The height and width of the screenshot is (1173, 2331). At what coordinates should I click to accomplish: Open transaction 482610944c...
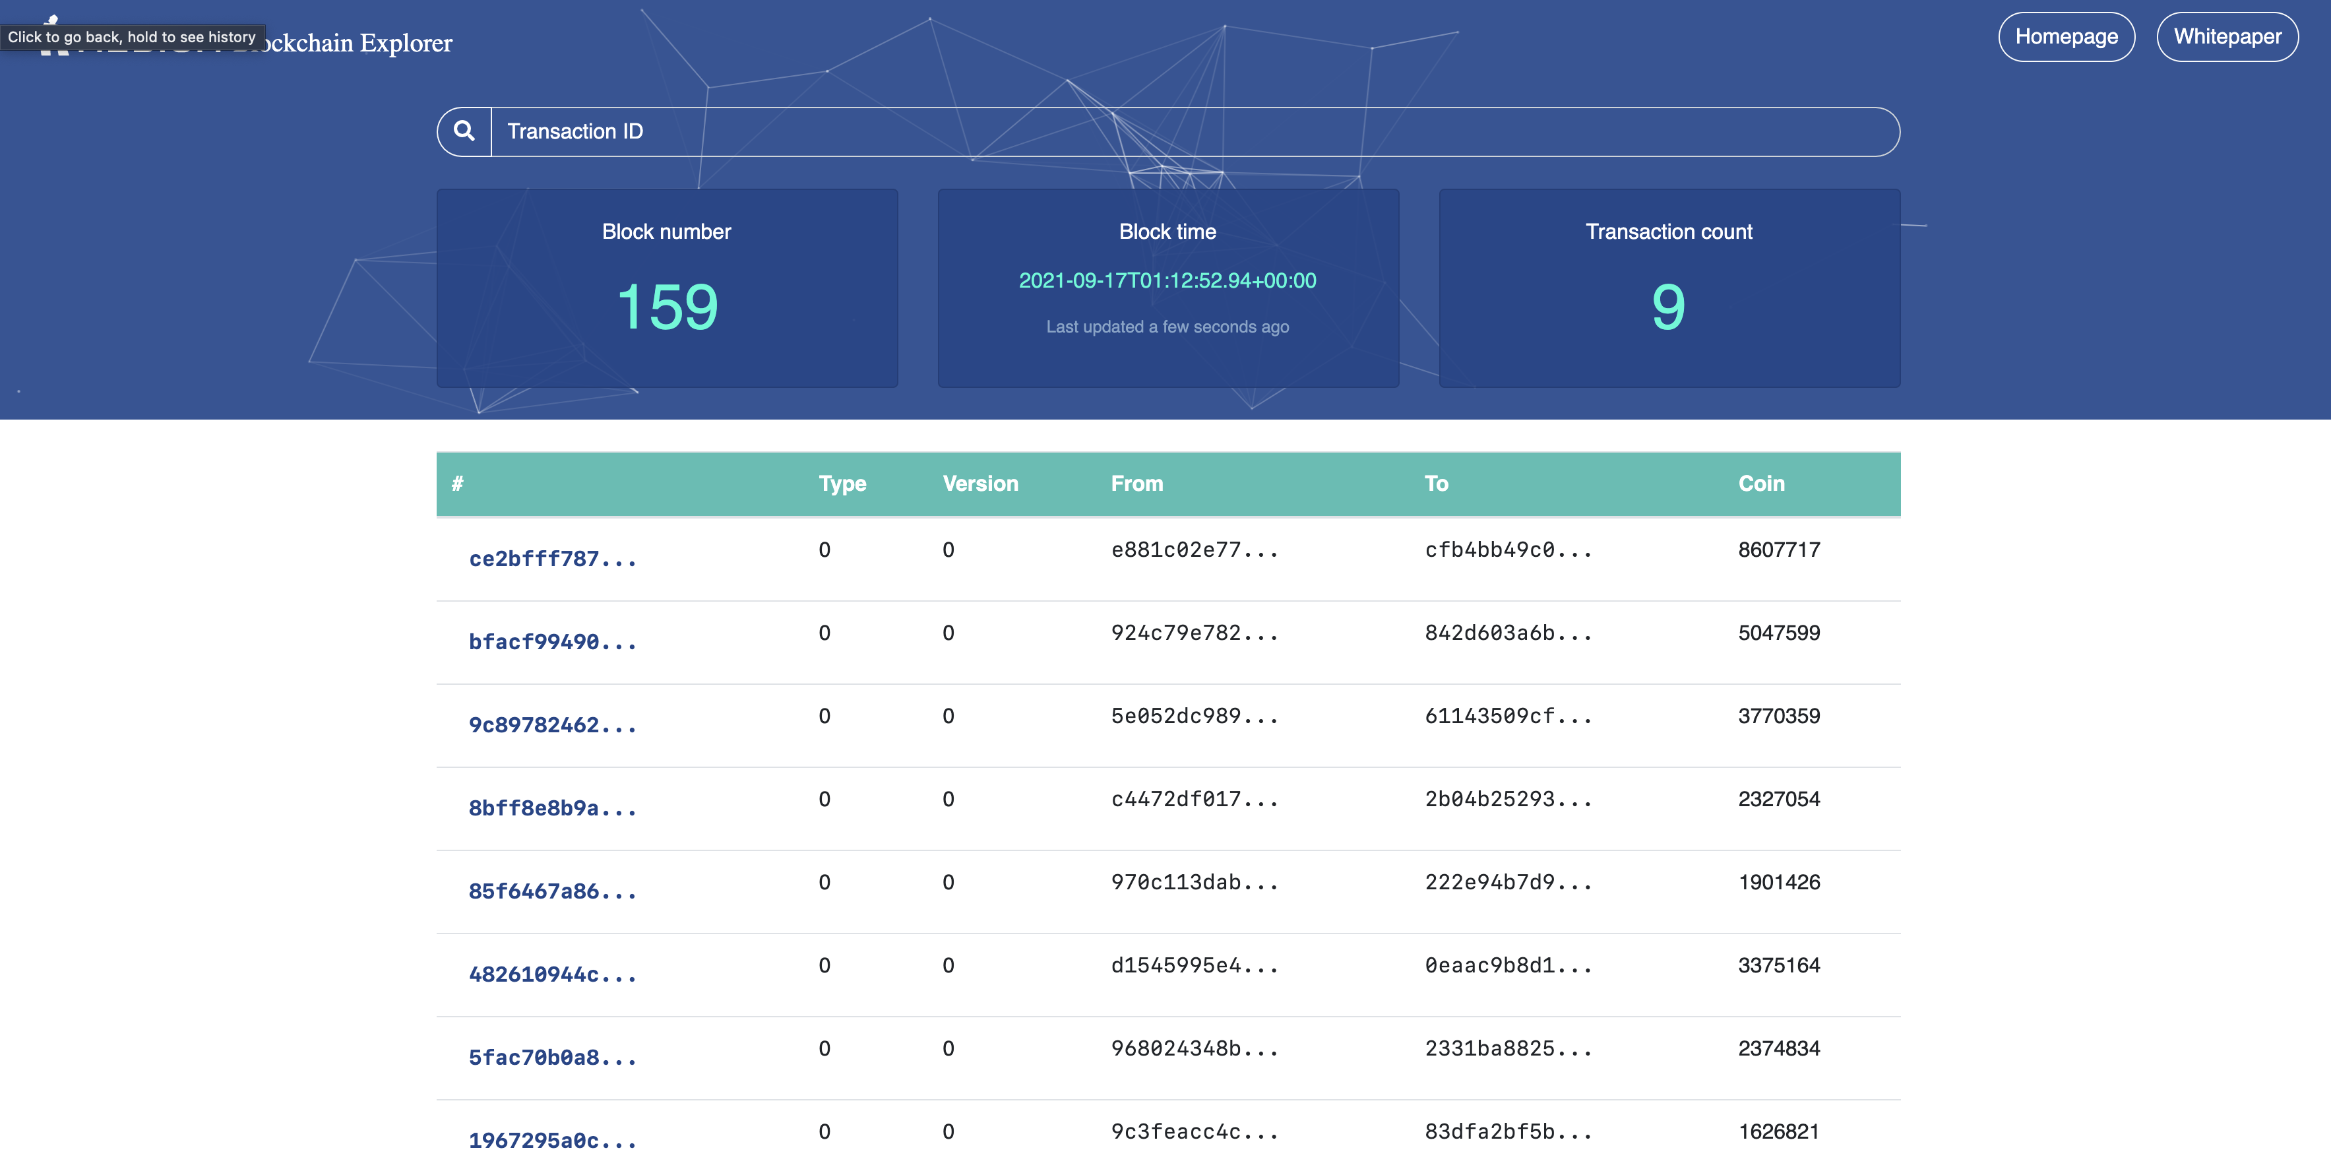coord(552,975)
